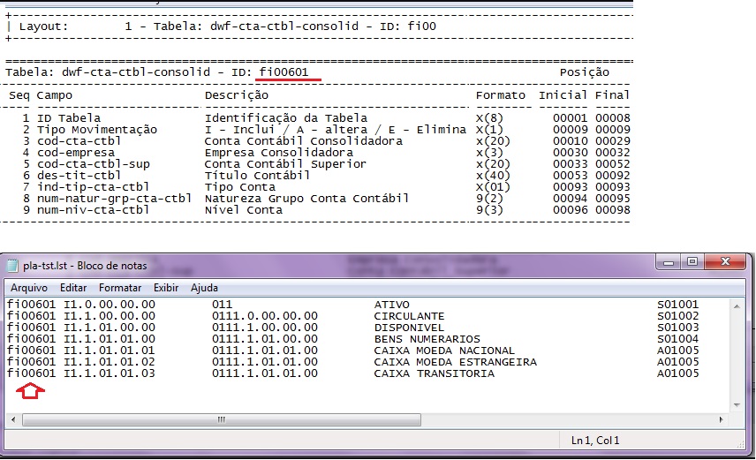Click 'I1.1.01.01.03' in the last line

coord(110,373)
